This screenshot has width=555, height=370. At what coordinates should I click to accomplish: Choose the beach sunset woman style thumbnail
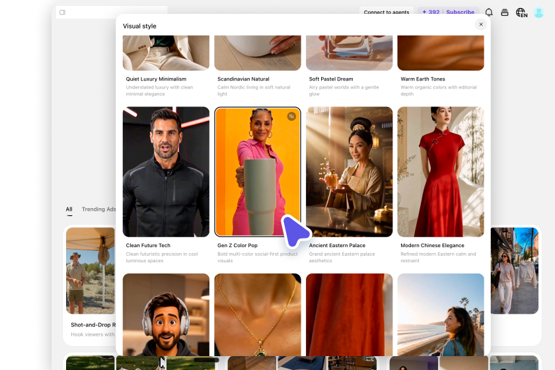[441, 314]
